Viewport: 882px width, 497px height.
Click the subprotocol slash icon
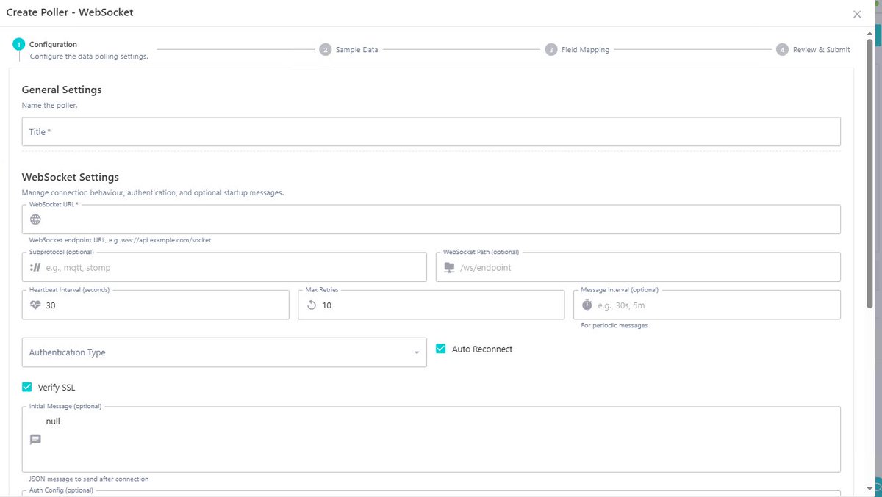pyautogui.click(x=35, y=268)
